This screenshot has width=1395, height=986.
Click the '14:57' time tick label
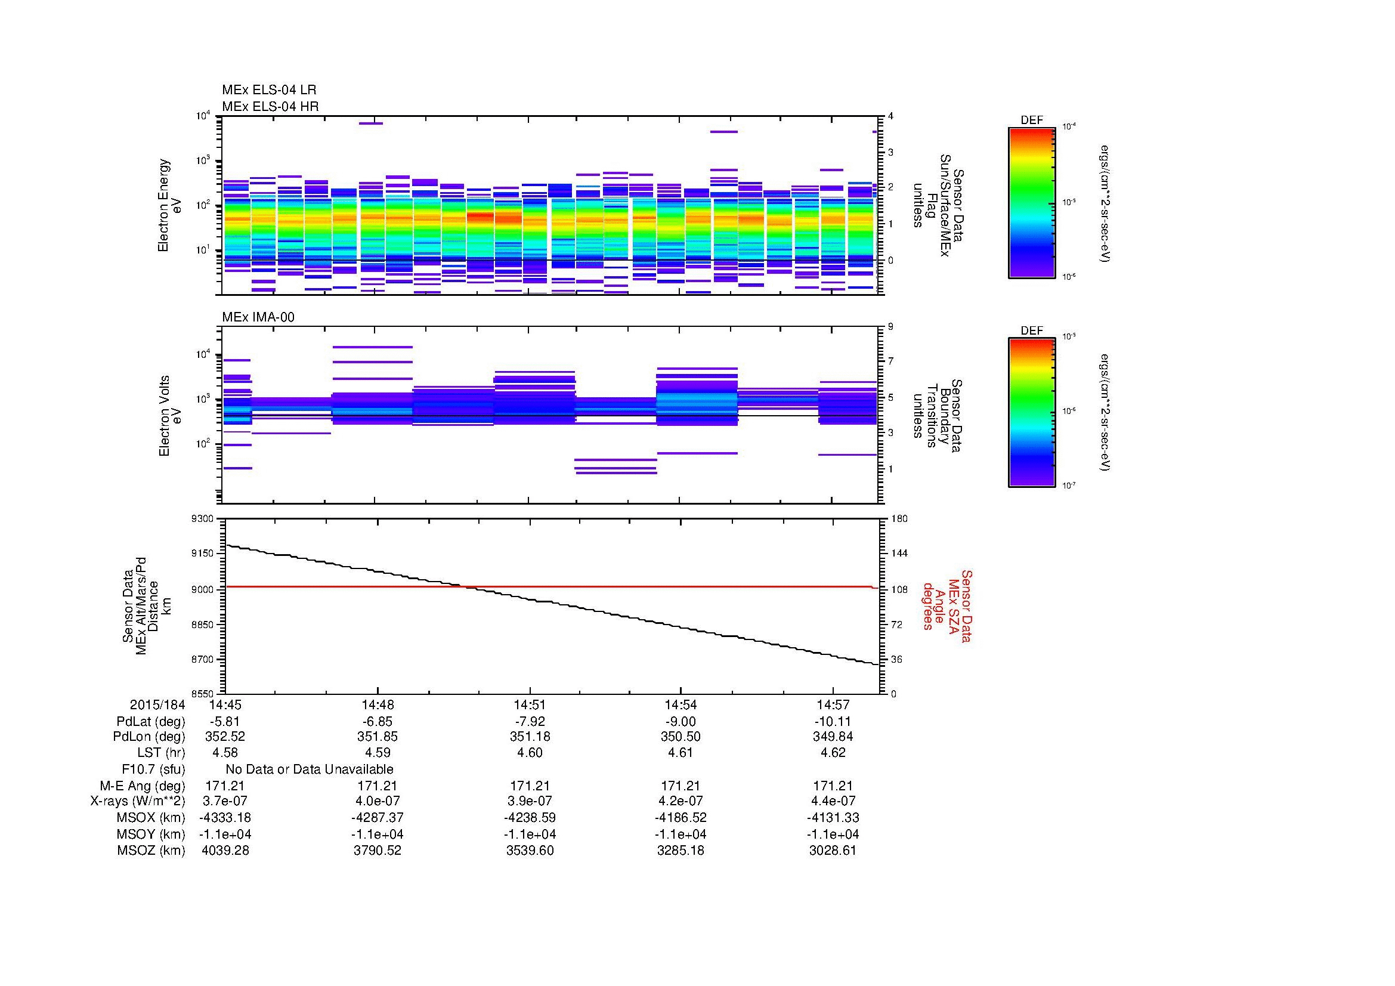coord(833,704)
